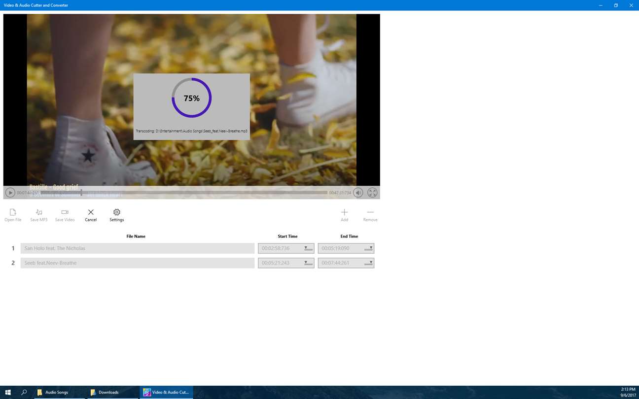Close the Video & Audio Cutter window
This screenshot has width=639, height=399.
(x=631, y=5)
